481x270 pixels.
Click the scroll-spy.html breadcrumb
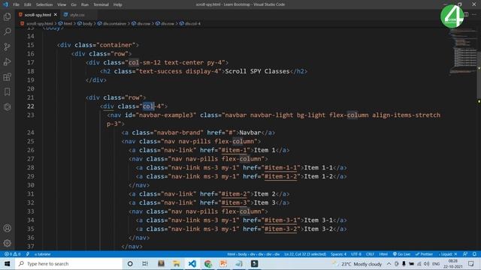click(39, 23)
